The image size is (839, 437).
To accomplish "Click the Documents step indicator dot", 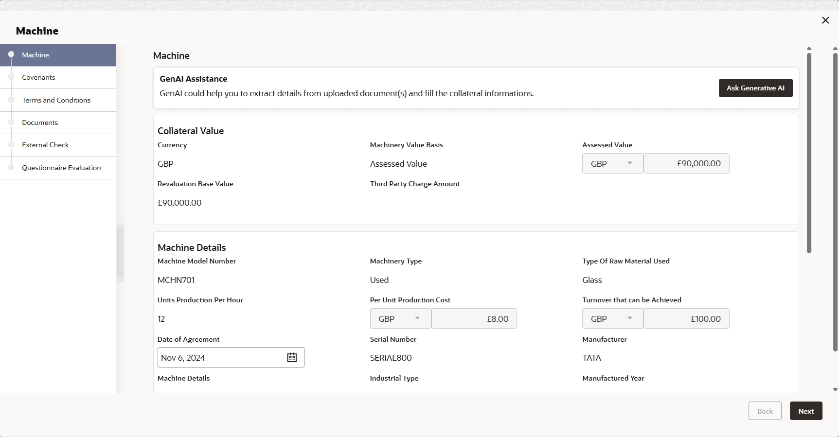I will click(x=11, y=122).
